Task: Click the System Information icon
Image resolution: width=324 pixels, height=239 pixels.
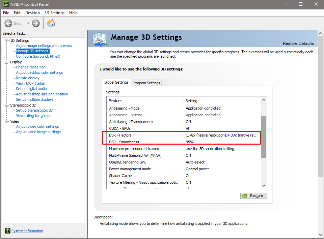Action: point(8,231)
